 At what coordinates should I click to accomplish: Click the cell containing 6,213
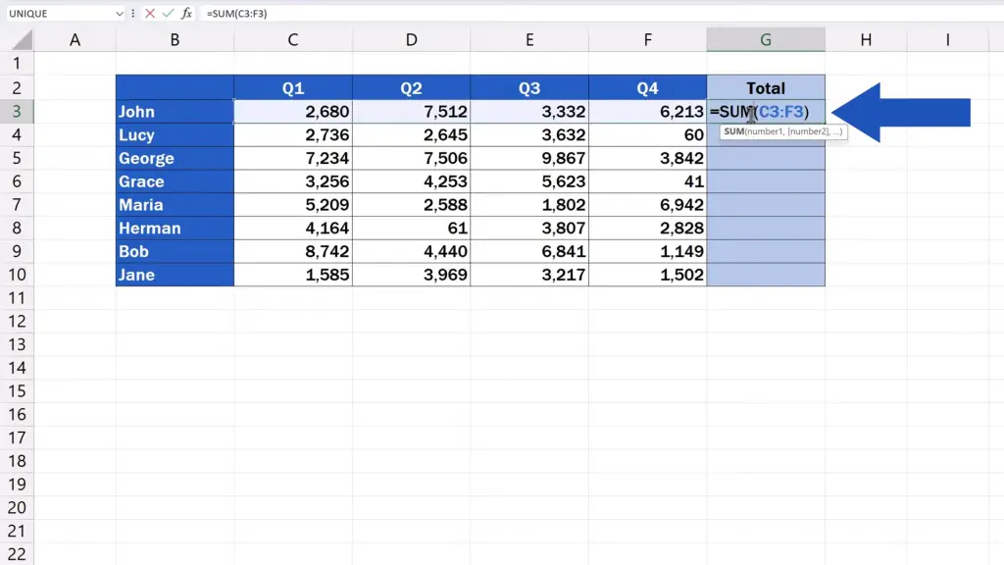(x=648, y=112)
